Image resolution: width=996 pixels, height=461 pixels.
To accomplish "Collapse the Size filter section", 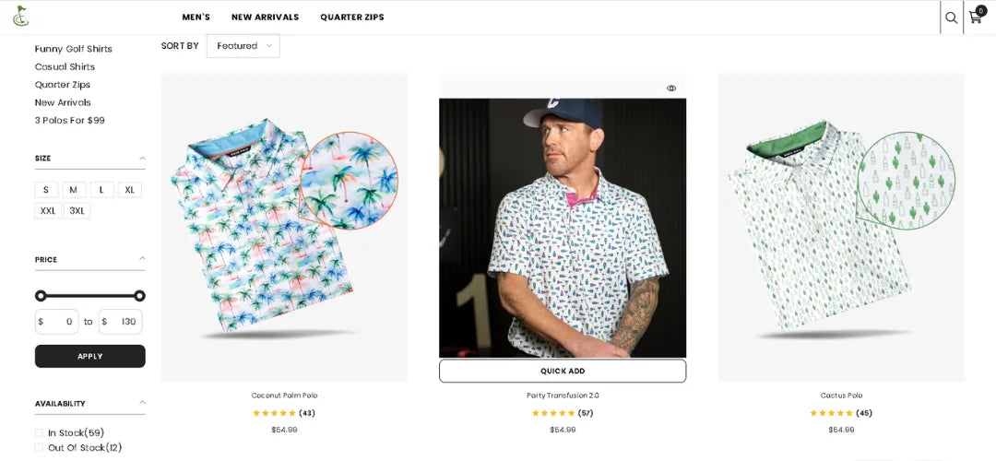I will click(x=142, y=159).
